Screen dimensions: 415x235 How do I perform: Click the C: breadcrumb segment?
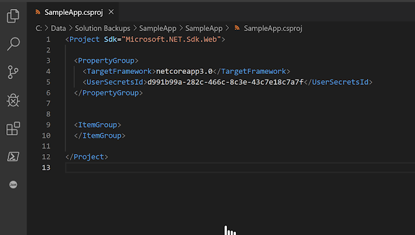pyautogui.click(x=39, y=28)
